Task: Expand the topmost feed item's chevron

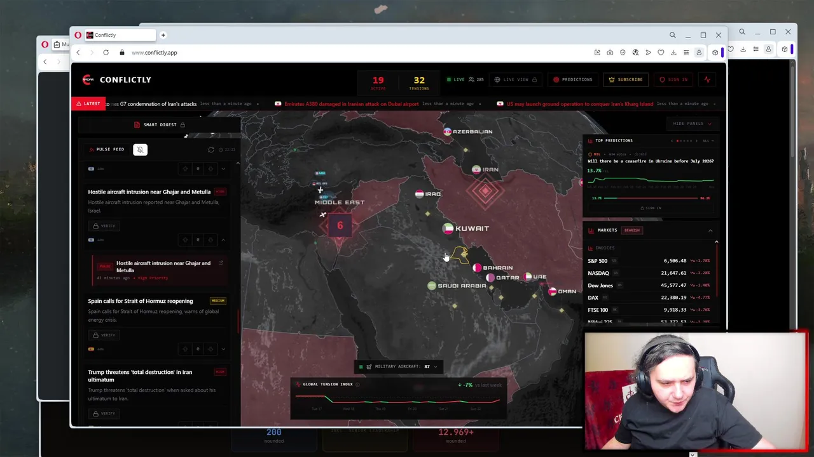Action: point(223,169)
